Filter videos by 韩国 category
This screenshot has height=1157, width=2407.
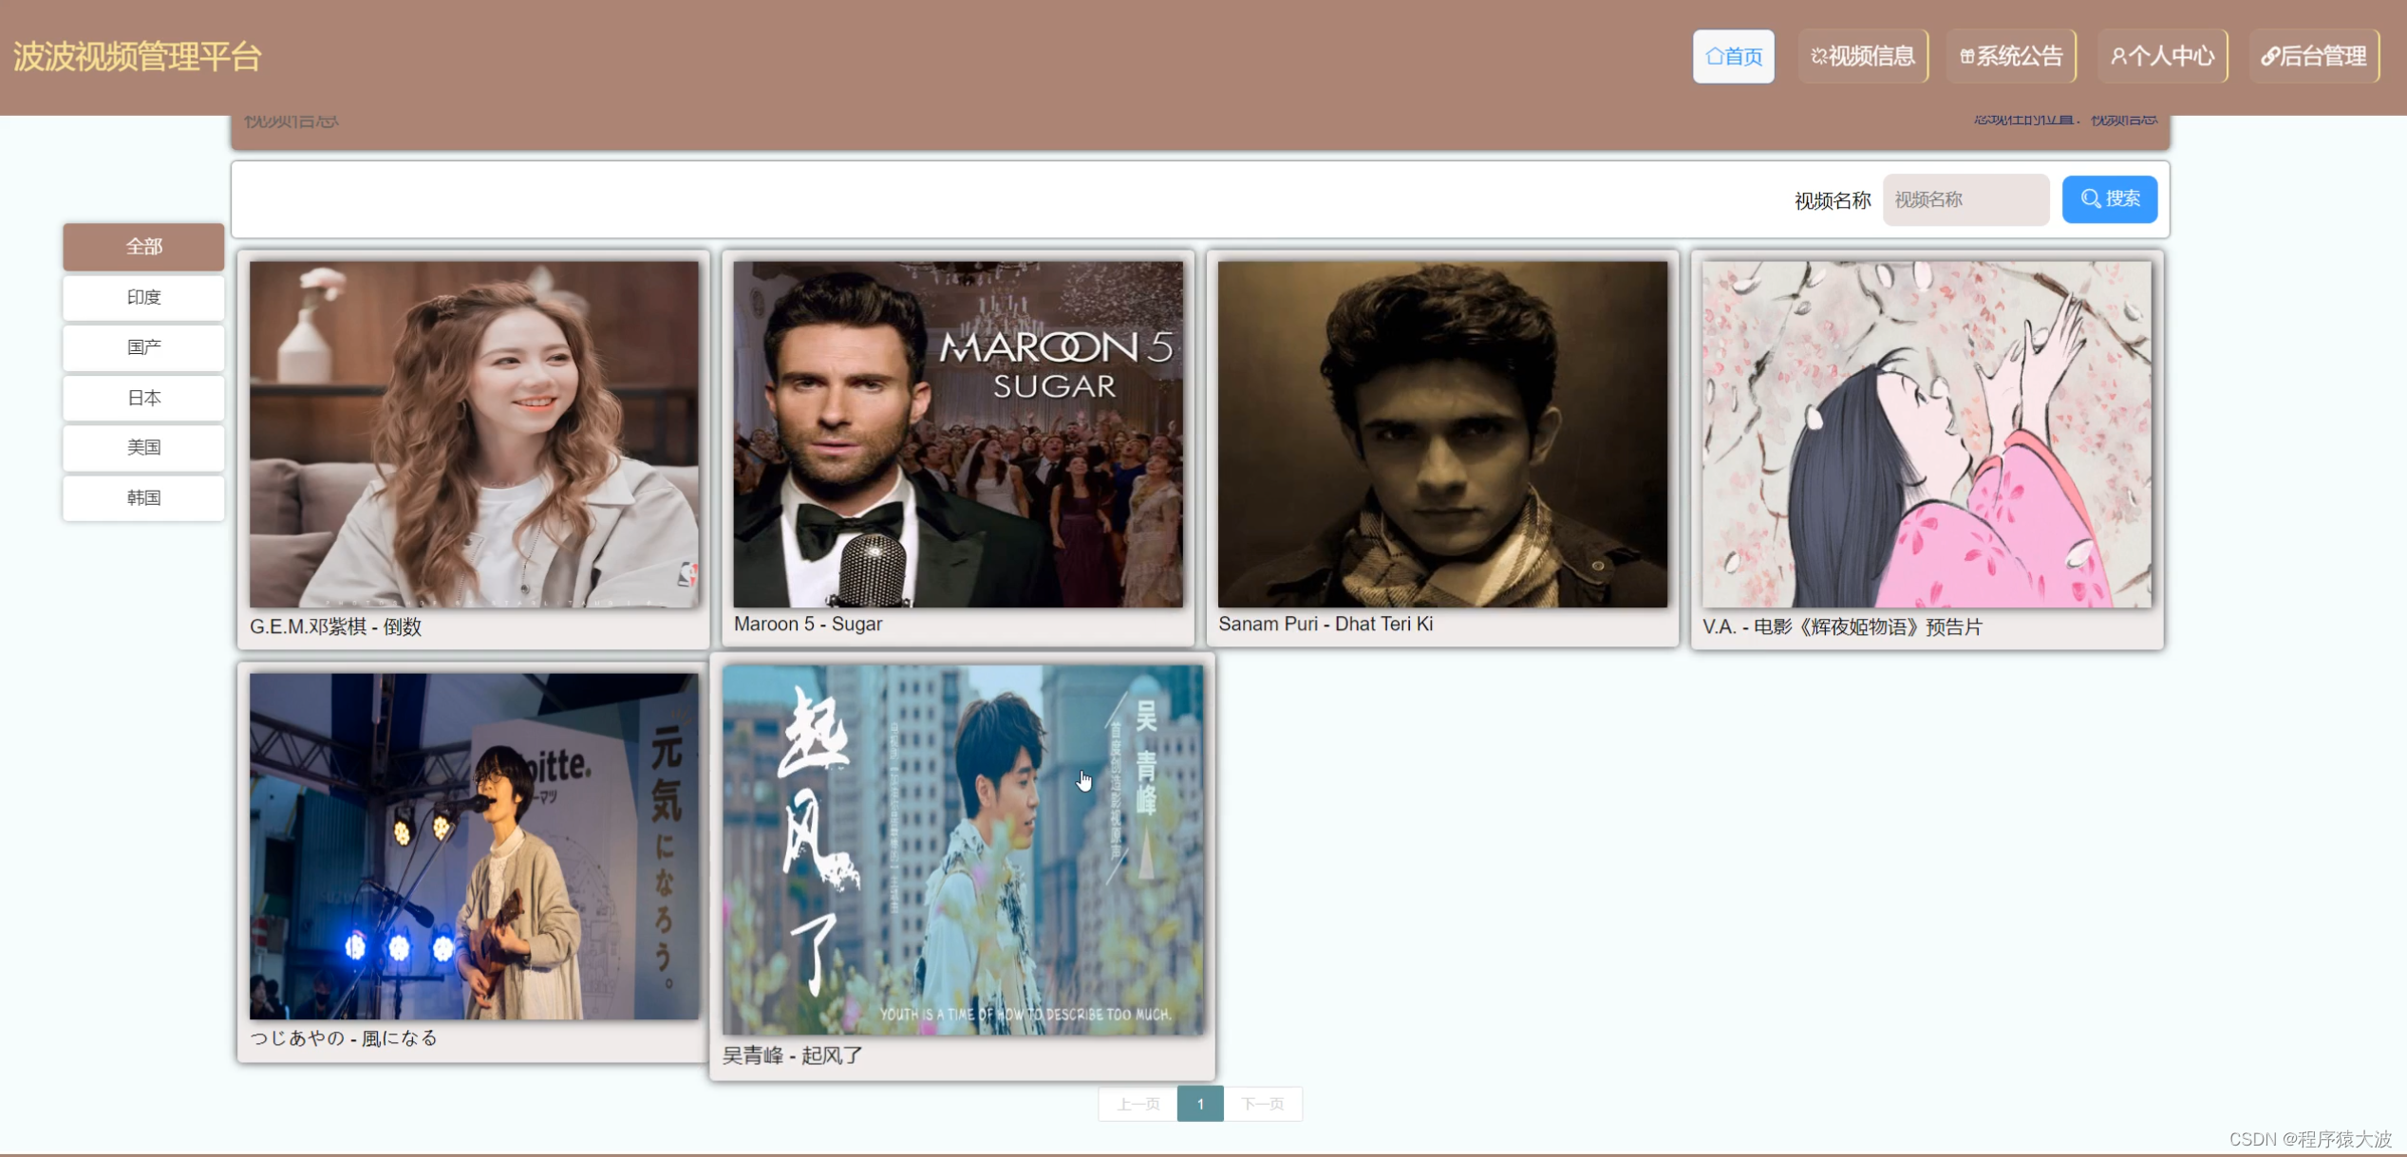143,497
